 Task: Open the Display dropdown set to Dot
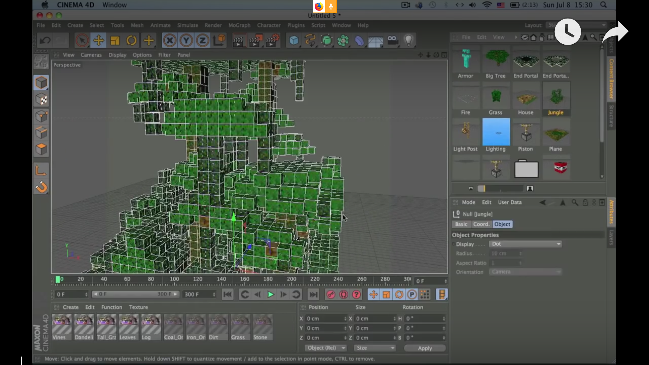(x=526, y=244)
